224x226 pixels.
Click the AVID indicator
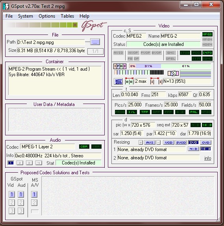[x=118, y=53]
